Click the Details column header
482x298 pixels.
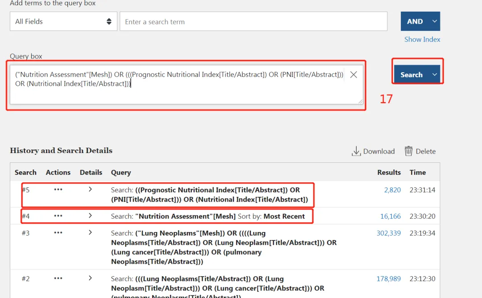(91, 172)
